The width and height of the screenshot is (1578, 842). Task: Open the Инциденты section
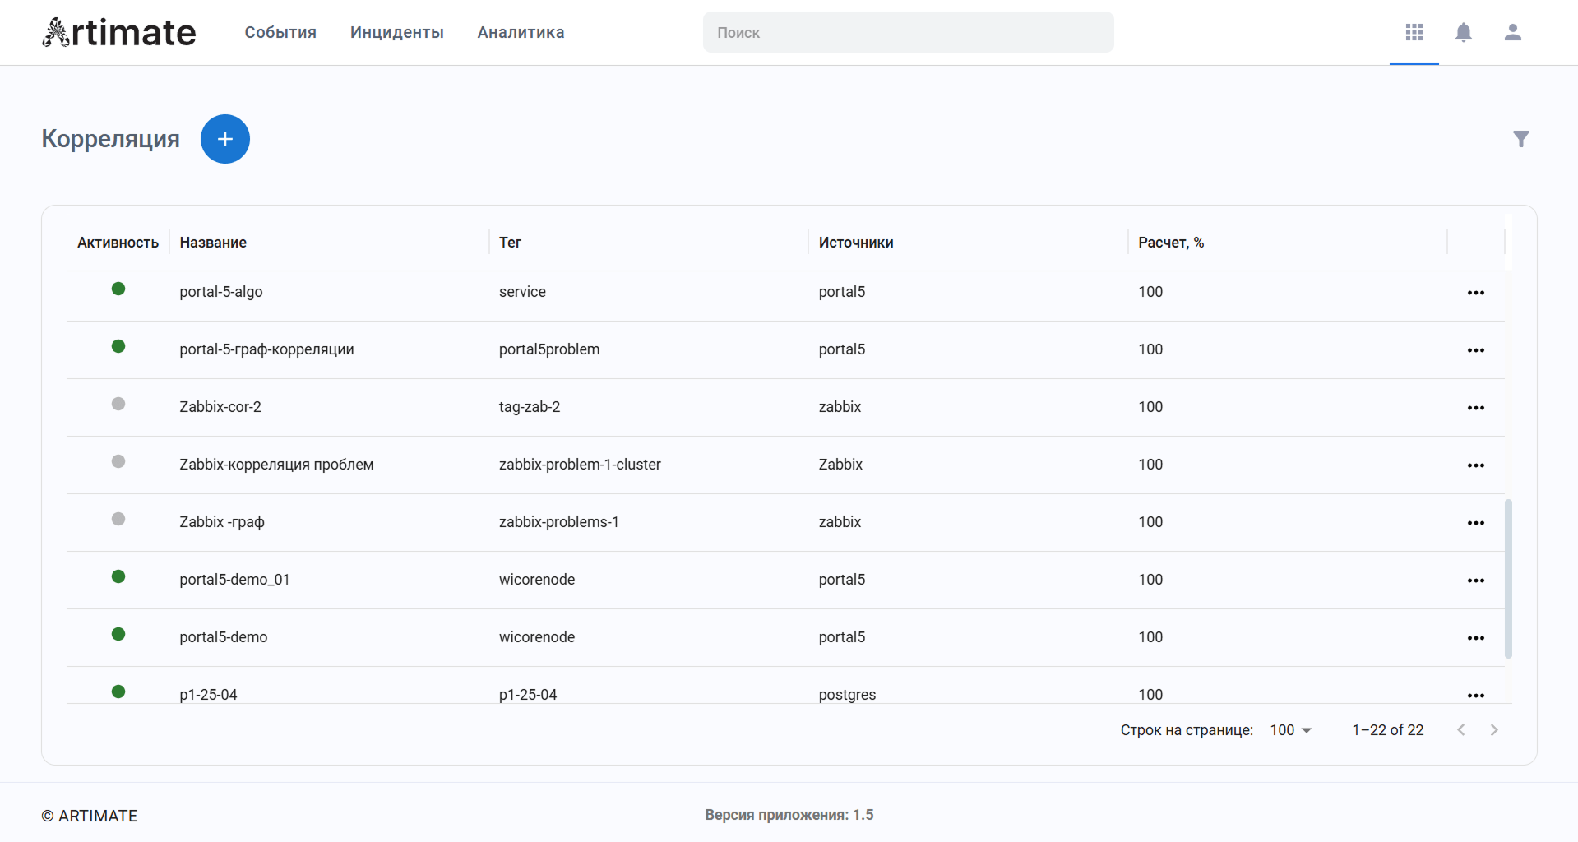pyautogui.click(x=396, y=32)
